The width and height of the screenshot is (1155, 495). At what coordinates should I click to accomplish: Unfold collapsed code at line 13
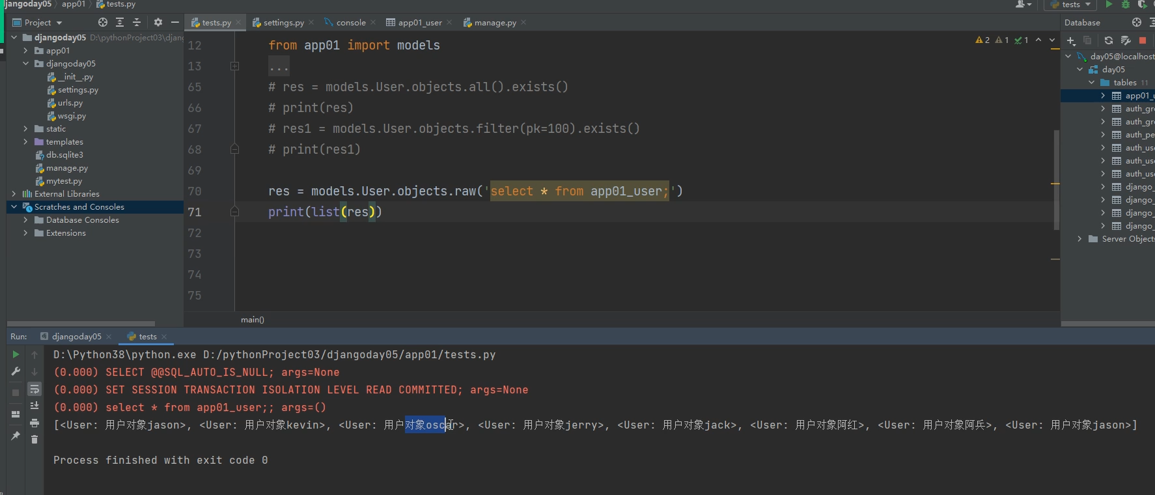click(234, 66)
